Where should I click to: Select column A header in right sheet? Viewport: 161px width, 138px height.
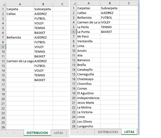coord(89,3)
